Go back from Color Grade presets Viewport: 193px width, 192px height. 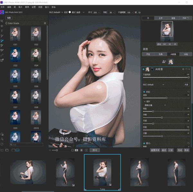(x=6, y=23)
